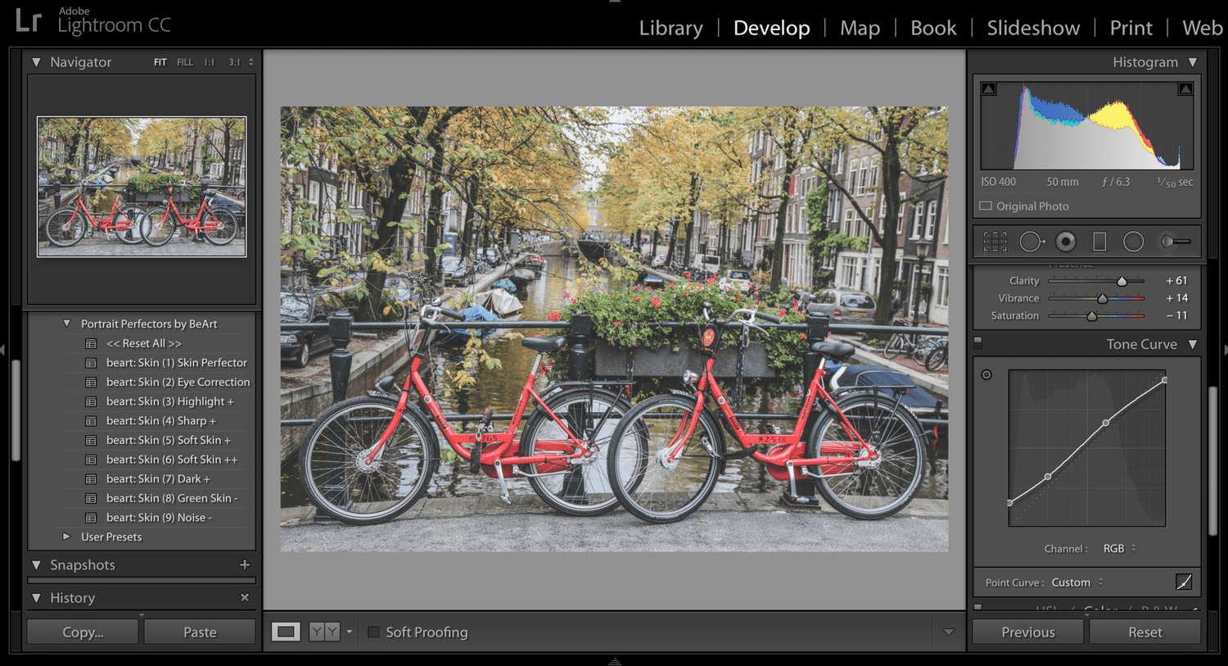1228x666 pixels.
Task: Click the Reset button
Action: 1145,632
